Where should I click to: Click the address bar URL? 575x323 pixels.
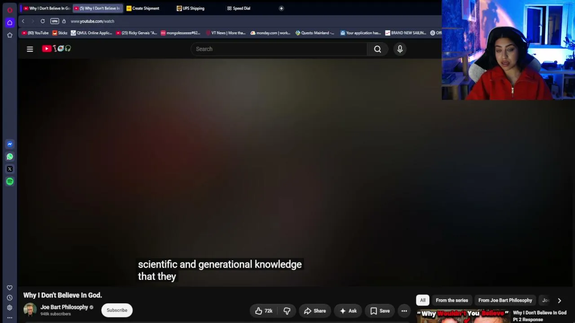[x=93, y=21]
